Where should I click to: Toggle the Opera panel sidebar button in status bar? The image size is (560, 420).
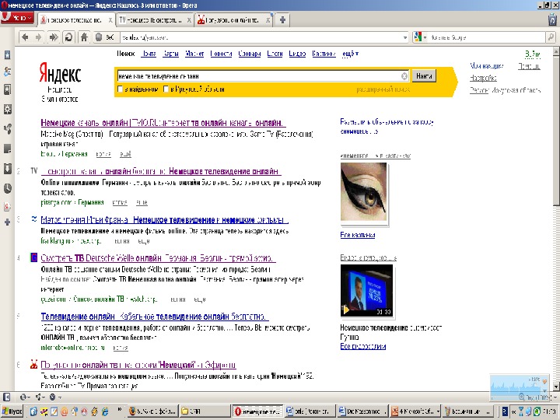pyautogui.click(x=6, y=397)
